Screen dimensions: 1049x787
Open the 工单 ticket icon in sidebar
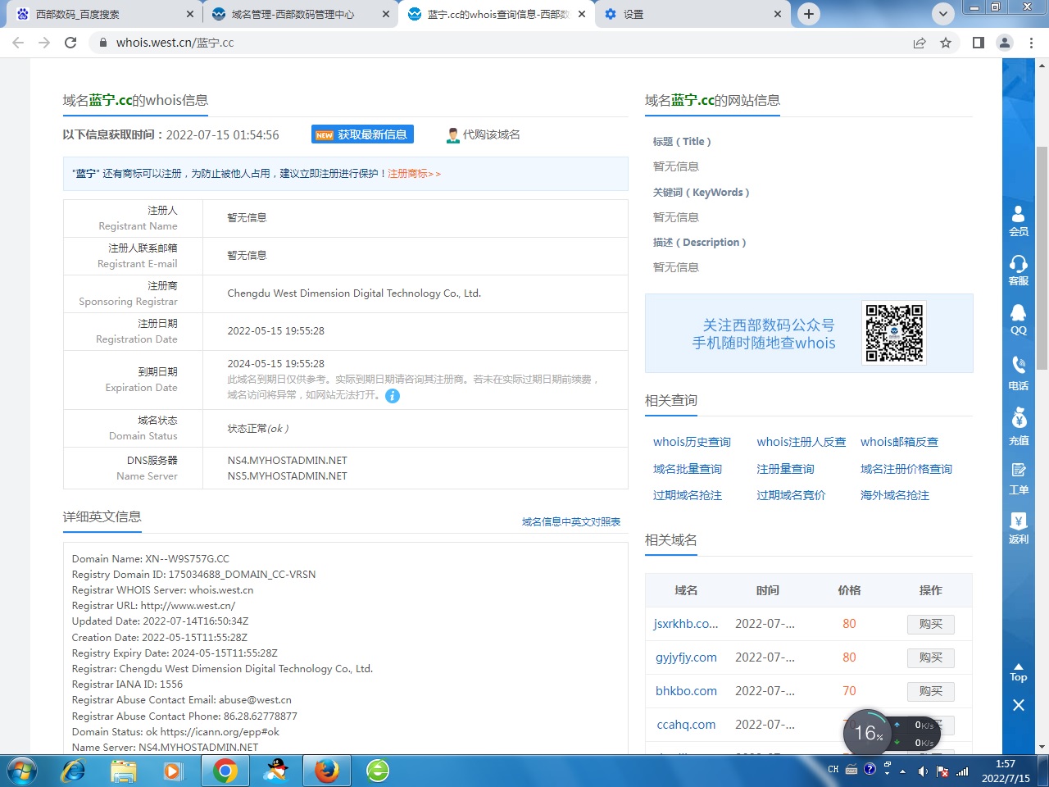(x=1018, y=477)
